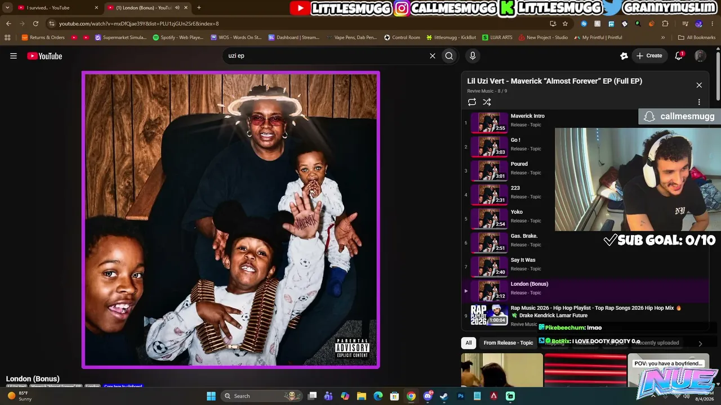The width and height of the screenshot is (721, 405).
Task: Click the album art video player
Action: click(231, 219)
